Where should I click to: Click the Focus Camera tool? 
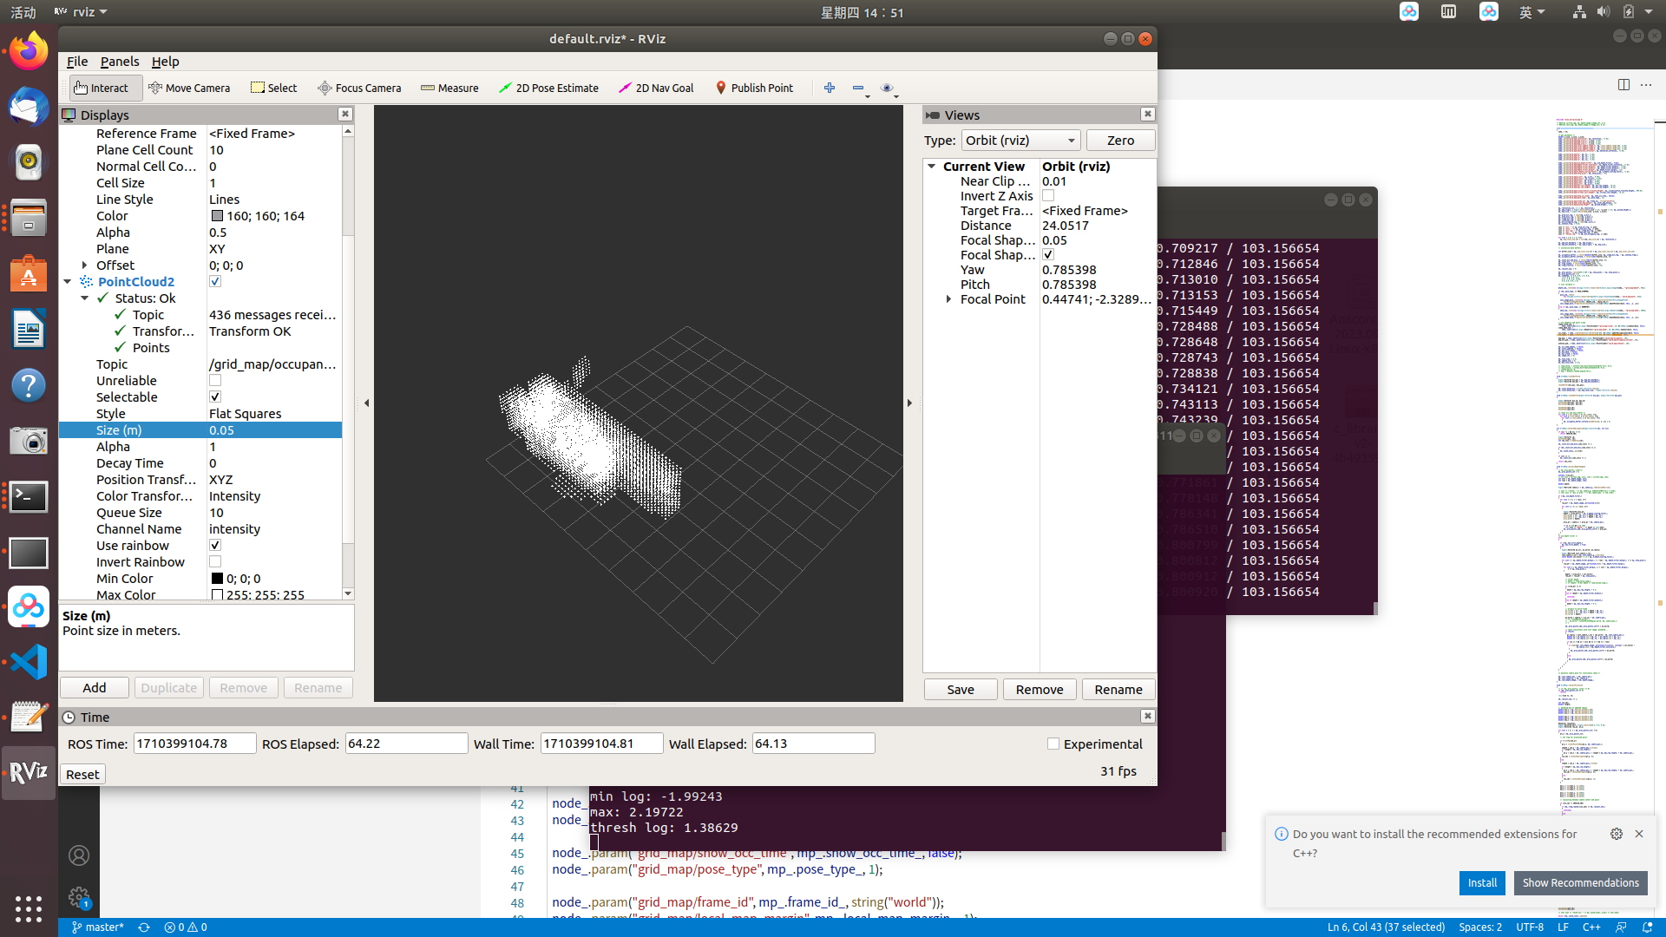click(358, 87)
